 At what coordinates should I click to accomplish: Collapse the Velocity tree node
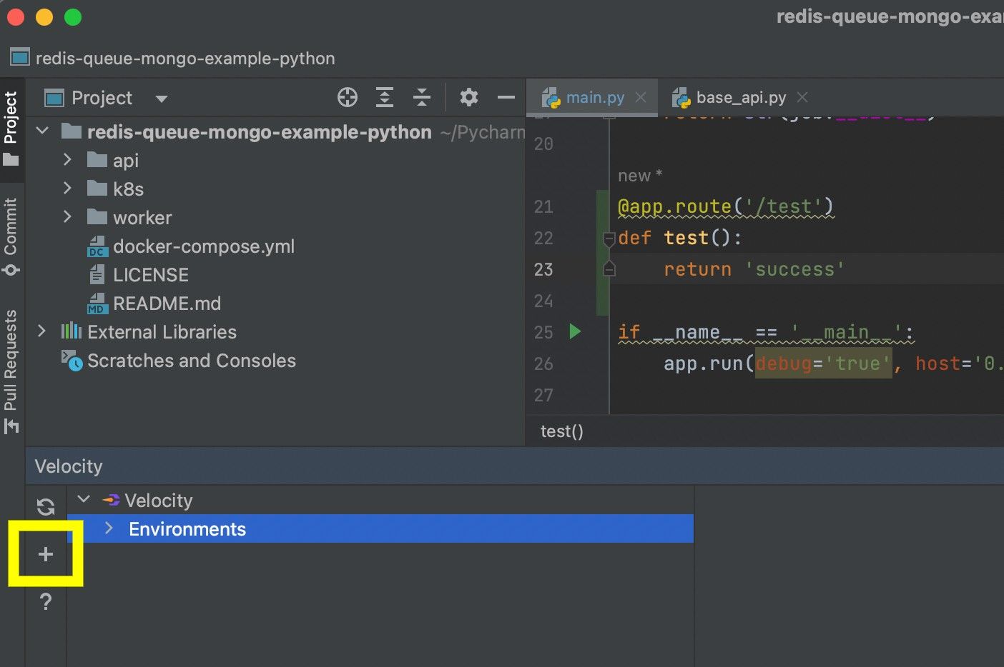(84, 499)
